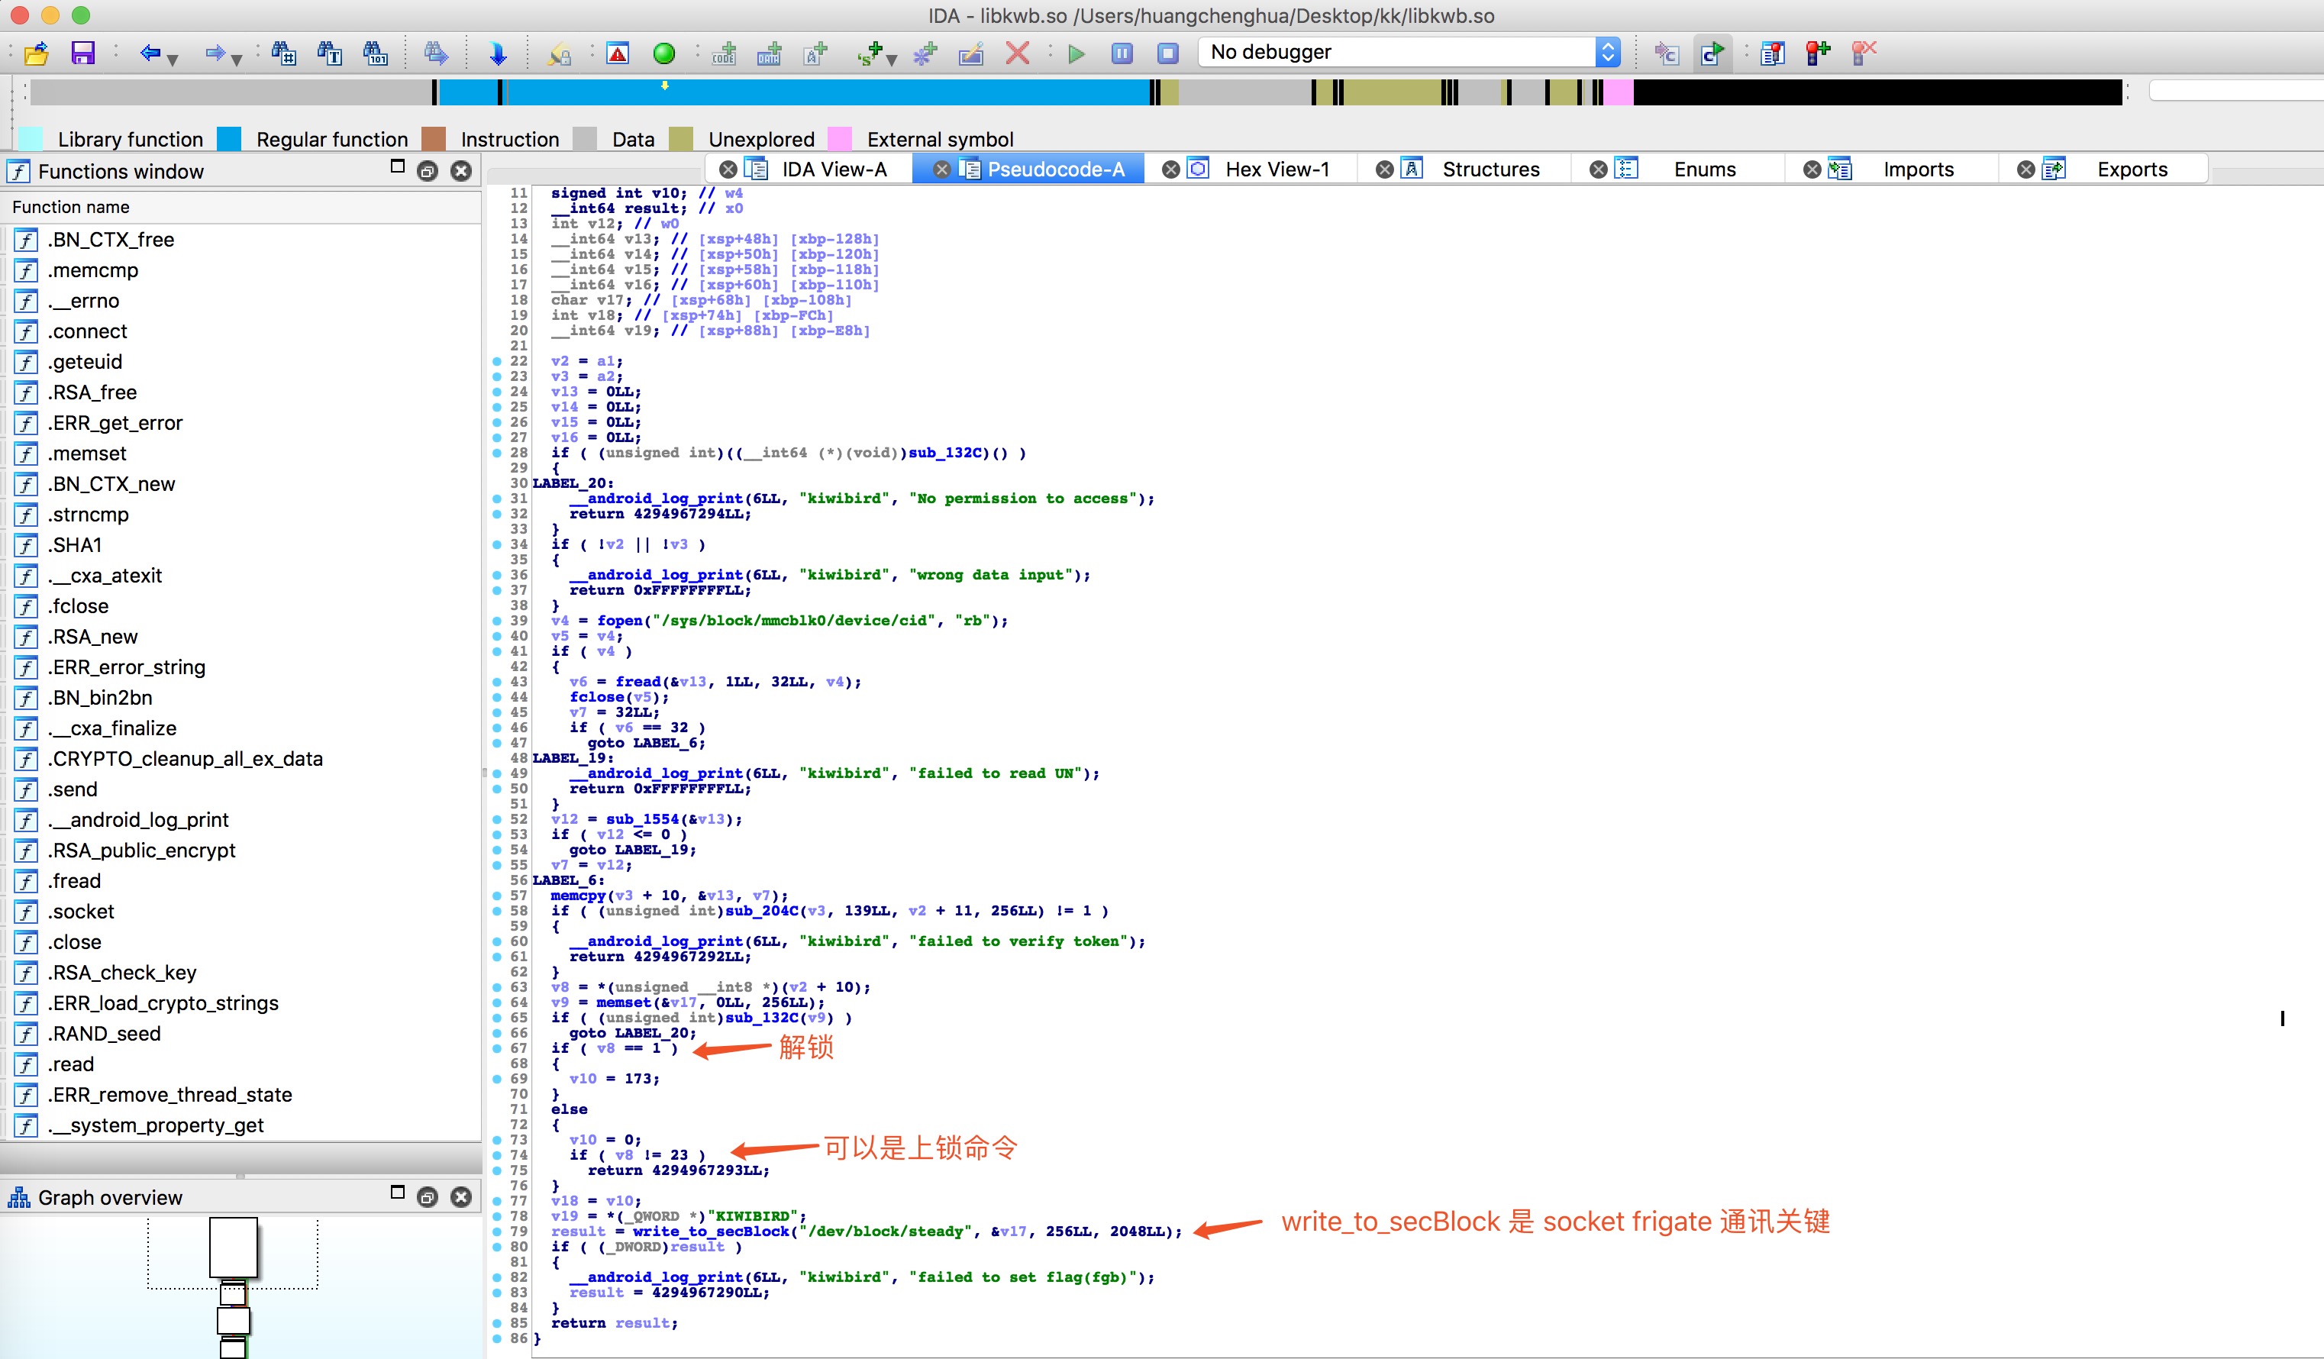Image resolution: width=2324 pixels, height=1359 pixels.
Task: Open the Structures tab
Action: coord(1490,169)
